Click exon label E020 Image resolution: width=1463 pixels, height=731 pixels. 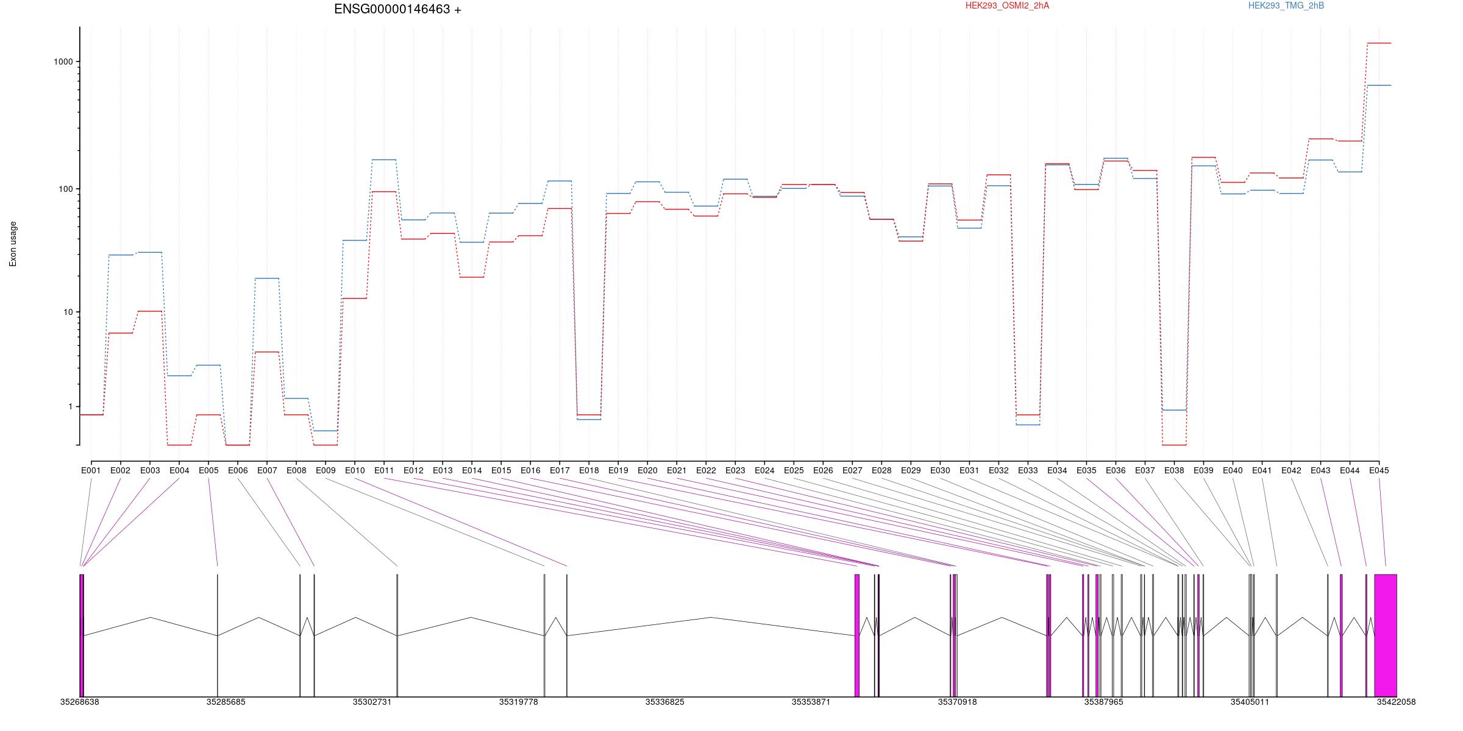(647, 470)
